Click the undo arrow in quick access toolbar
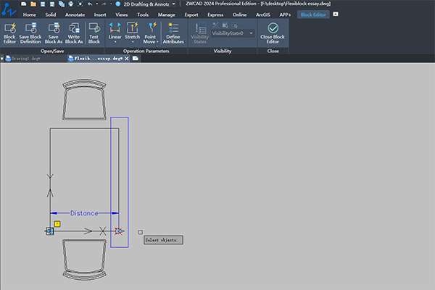Image resolution: width=435 pixels, height=290 pixels. [90, 4]
